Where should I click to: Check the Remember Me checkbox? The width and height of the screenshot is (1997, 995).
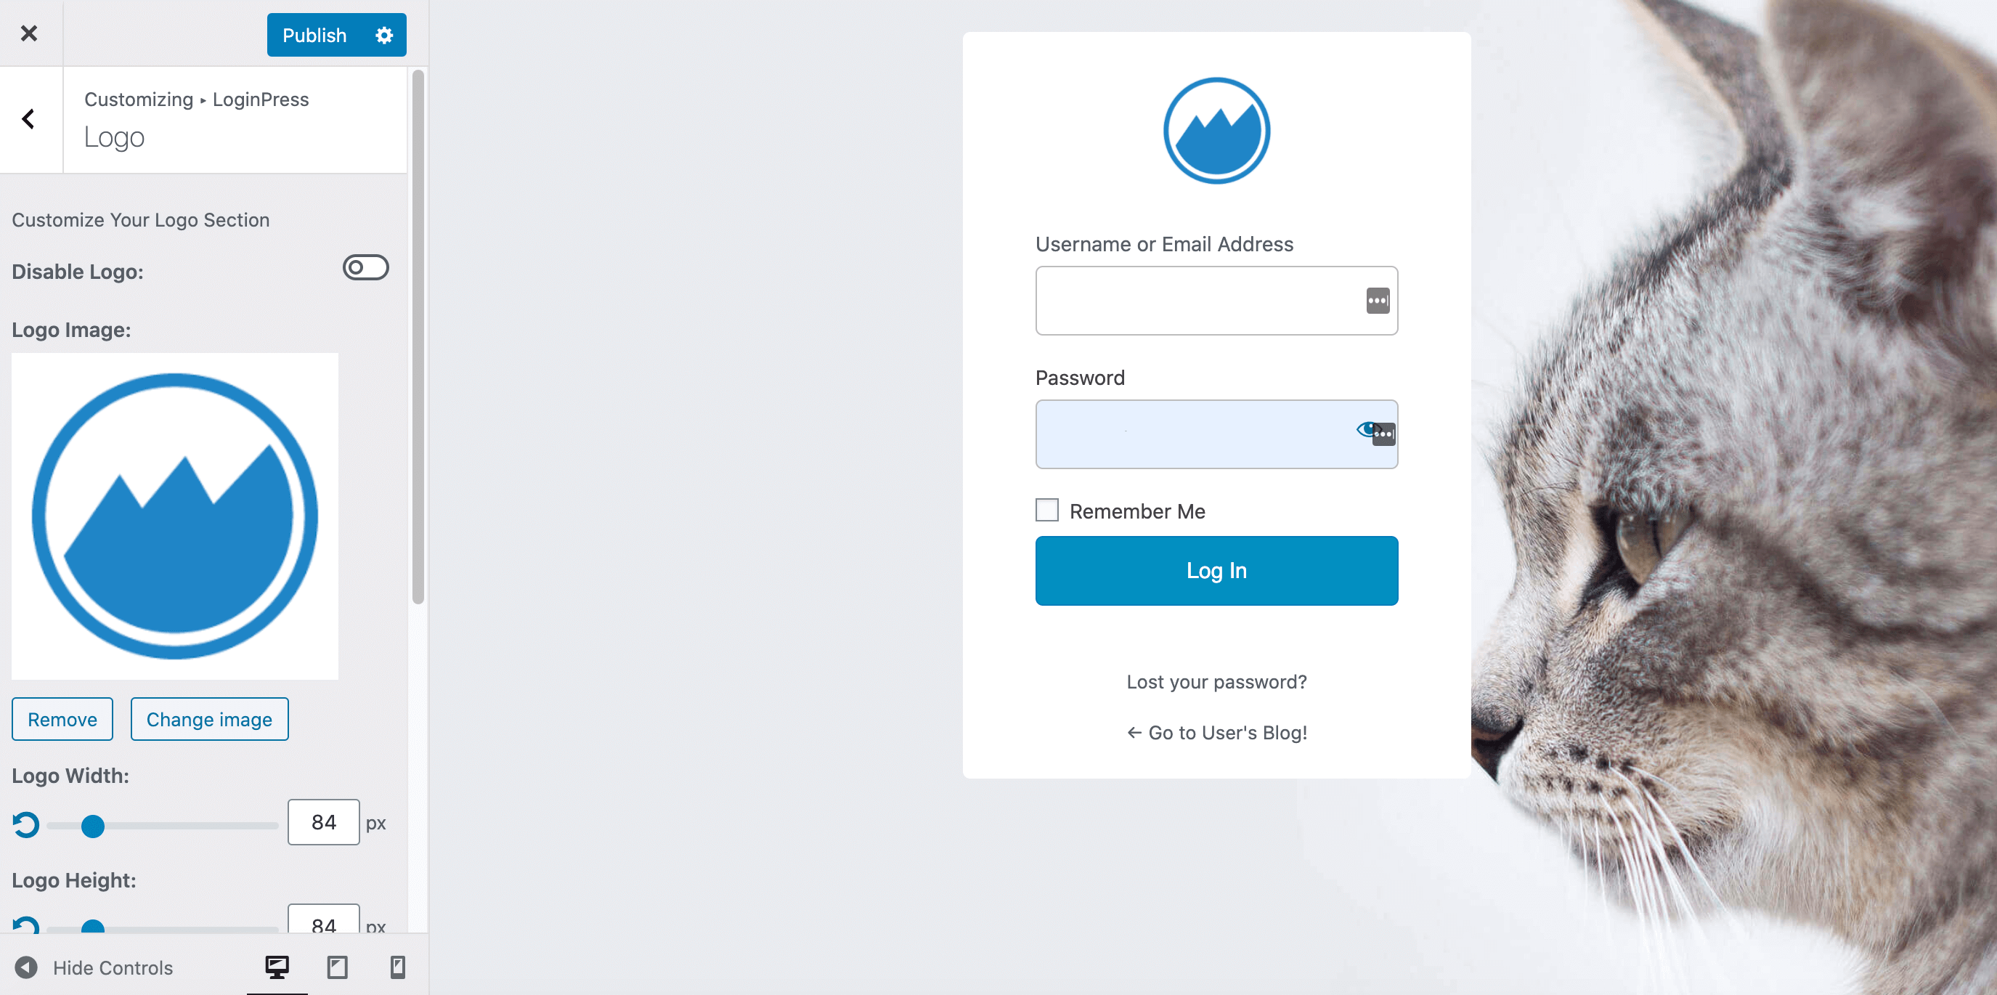1047,510
